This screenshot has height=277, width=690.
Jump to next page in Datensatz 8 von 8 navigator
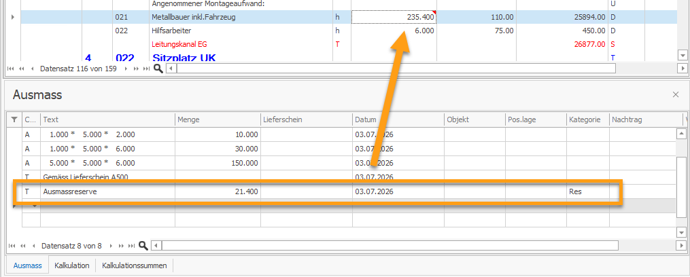tap(121, 246)
